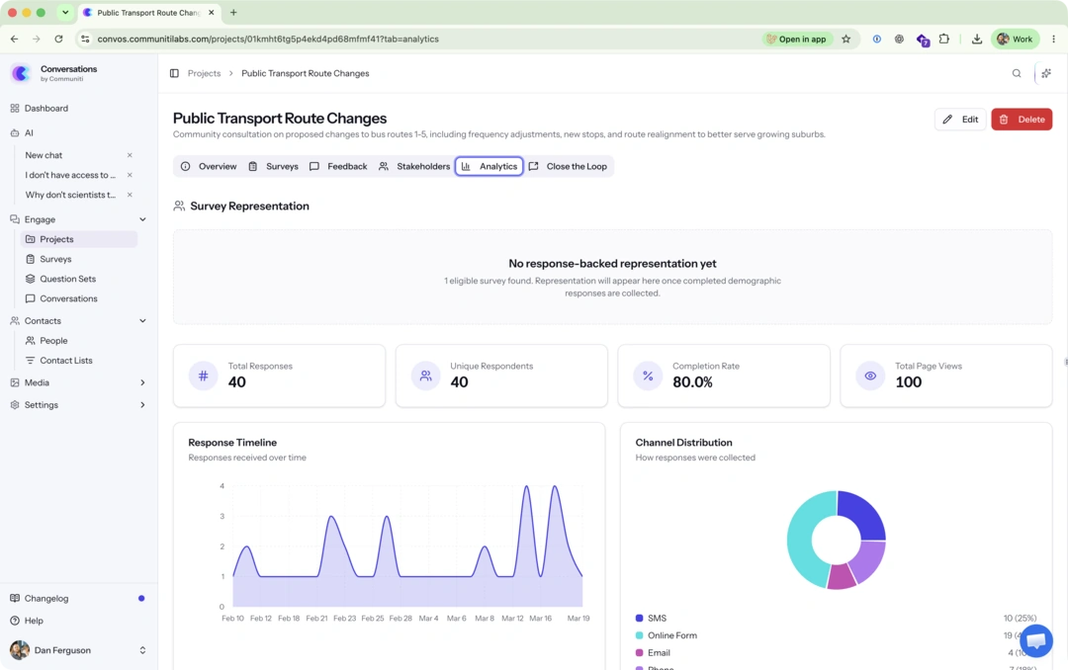
Task: Open the 'New chat' conversation
Action: pos(44,155)
